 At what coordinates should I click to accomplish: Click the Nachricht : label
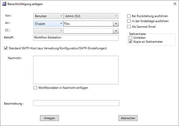point(15,58)
